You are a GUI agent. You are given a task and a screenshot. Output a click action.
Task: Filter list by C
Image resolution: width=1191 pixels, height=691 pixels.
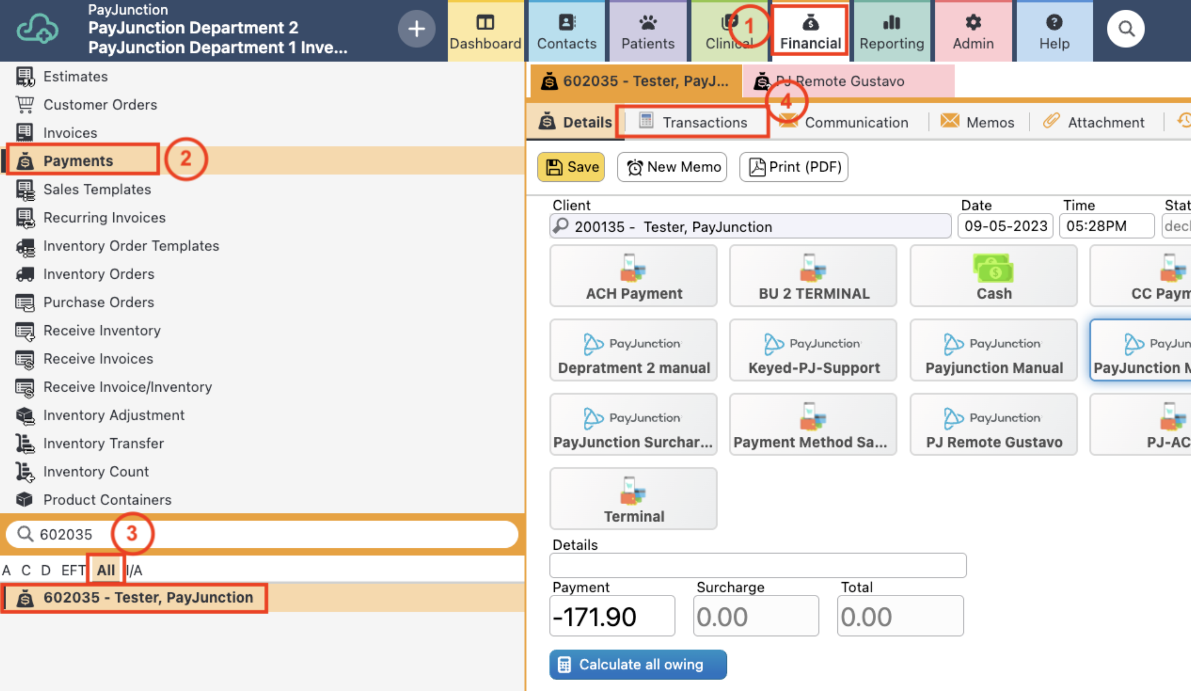tap(26, 570)
